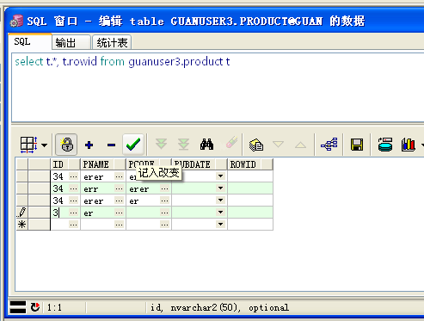424x321 pixels.
Task: Open ellipsis editor for first row ID
Action: pyautogui.click(x=74, y=176)
